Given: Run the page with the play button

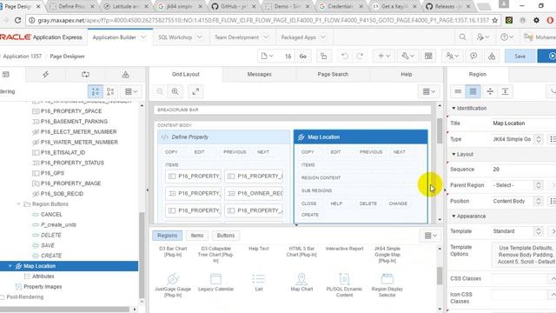Looking at the screenshot, I should pos(548,56).
